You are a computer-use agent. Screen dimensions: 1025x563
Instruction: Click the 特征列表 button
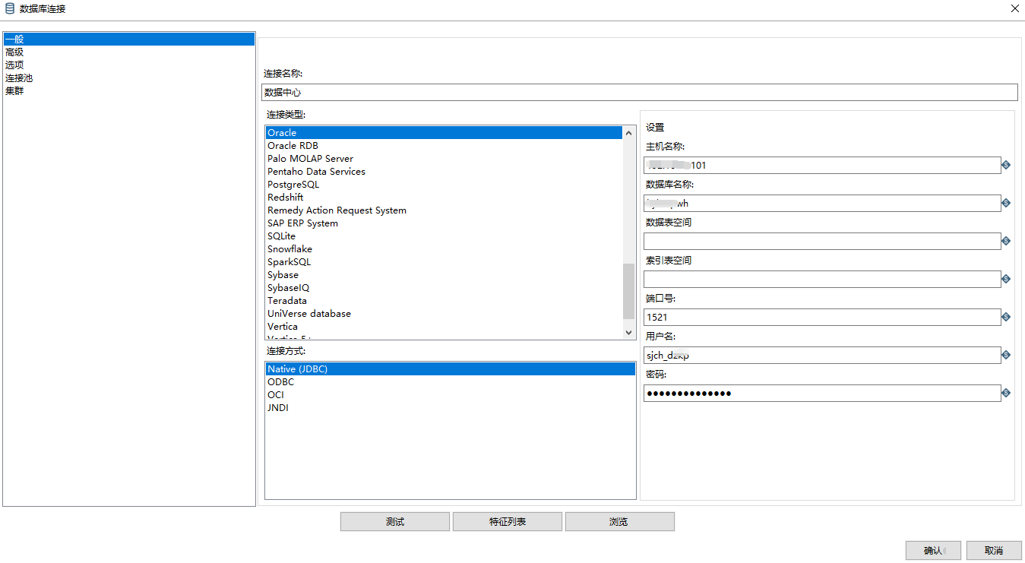507,521
